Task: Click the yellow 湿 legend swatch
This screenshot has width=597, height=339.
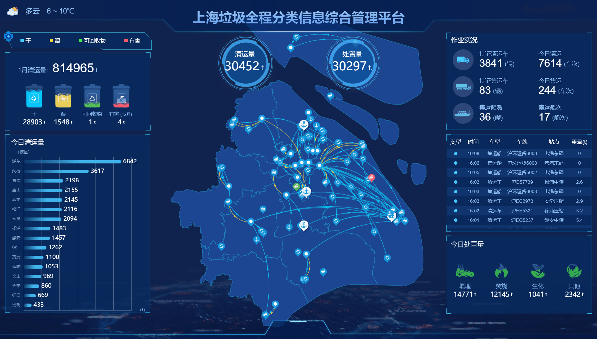Action: (51, 41)
